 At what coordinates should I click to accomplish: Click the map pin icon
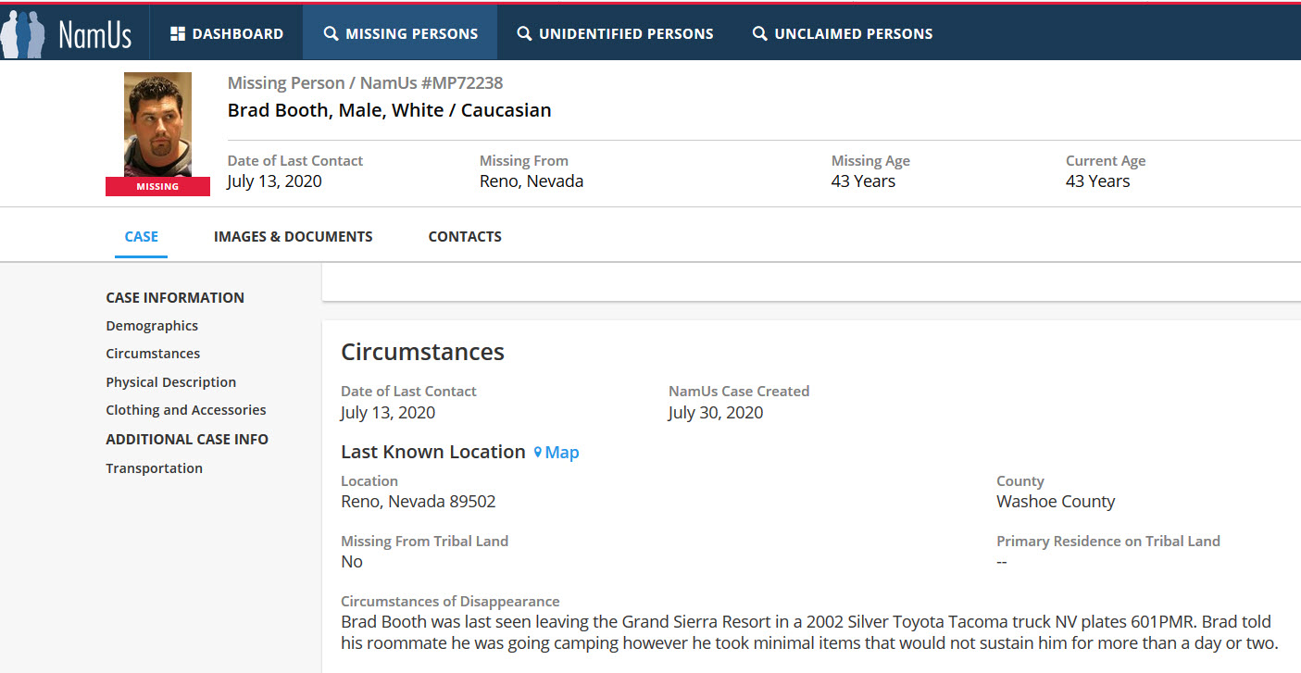537,453
